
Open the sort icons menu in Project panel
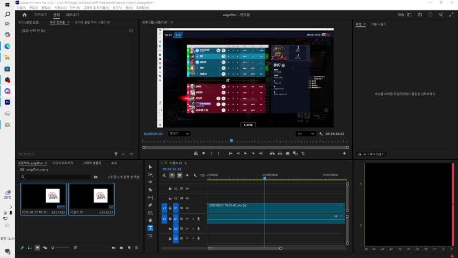pos(75,248)
